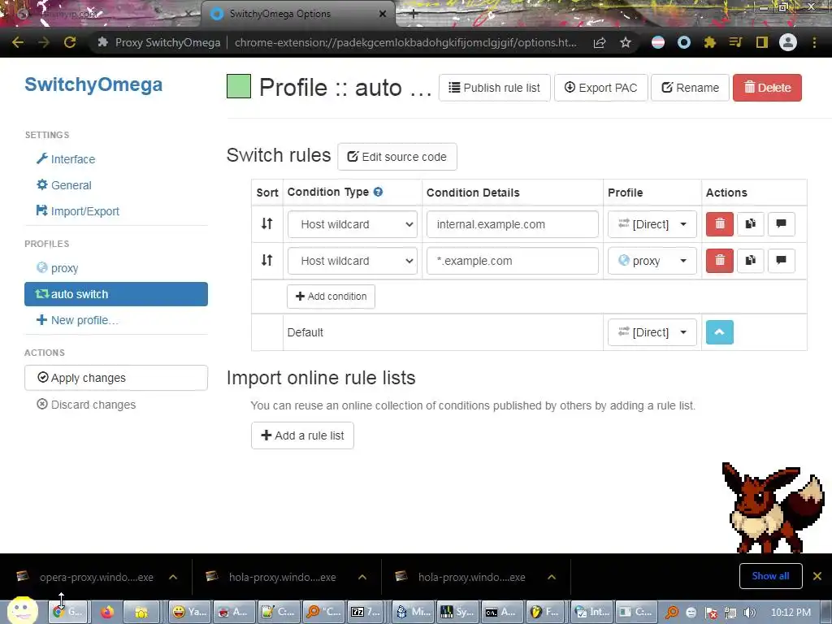This screenshot has height=624, width=832.
Task: Click internal.example.com condition details field
Action: pos(512,224)
